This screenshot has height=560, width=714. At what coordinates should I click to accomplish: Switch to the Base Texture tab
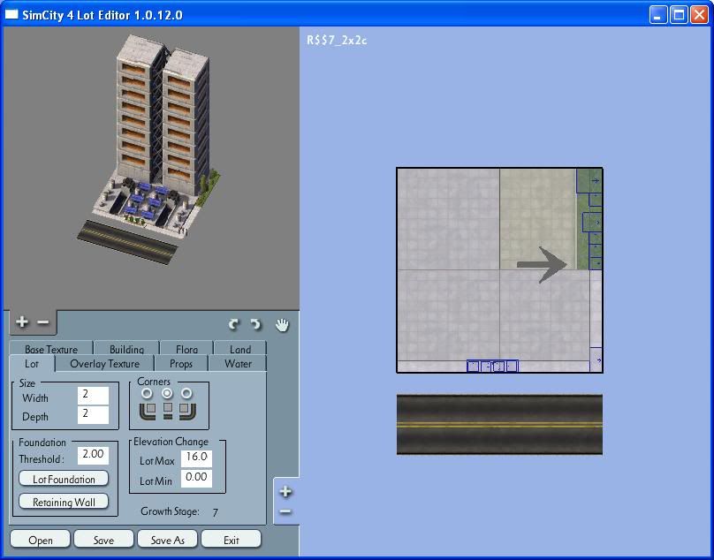pyautogui.click(x=51, y=349)
